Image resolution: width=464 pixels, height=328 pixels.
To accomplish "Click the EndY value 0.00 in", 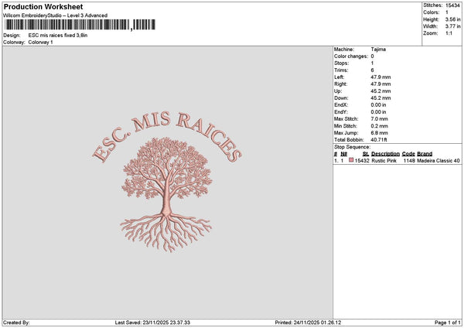I will 378,112.
